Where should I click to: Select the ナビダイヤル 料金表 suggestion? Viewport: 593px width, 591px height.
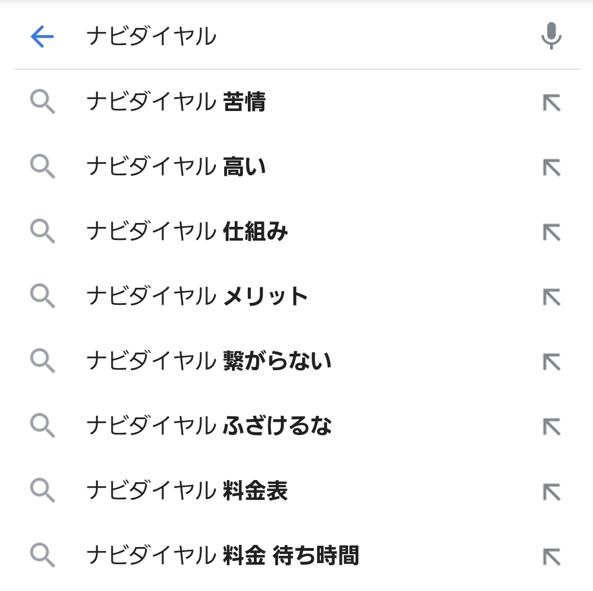click(x=187, y=490)
